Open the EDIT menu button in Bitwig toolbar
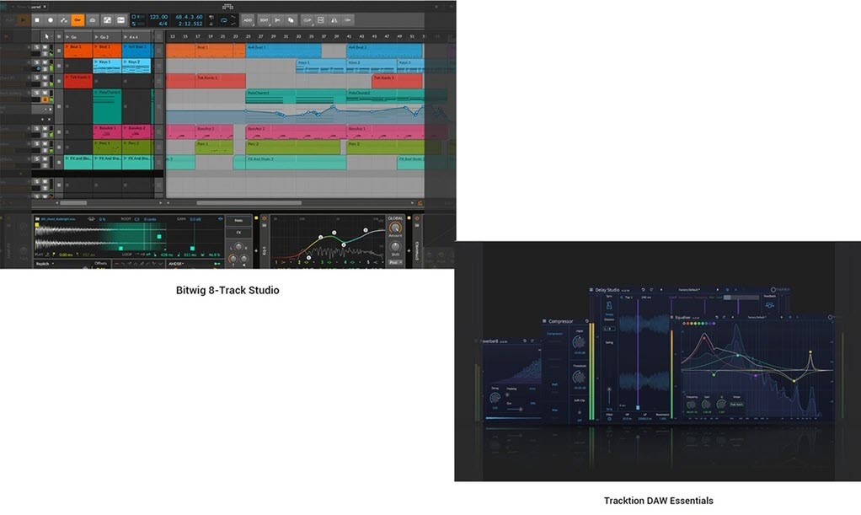This screenshot has width=861, height=515. tap(265, 19)
